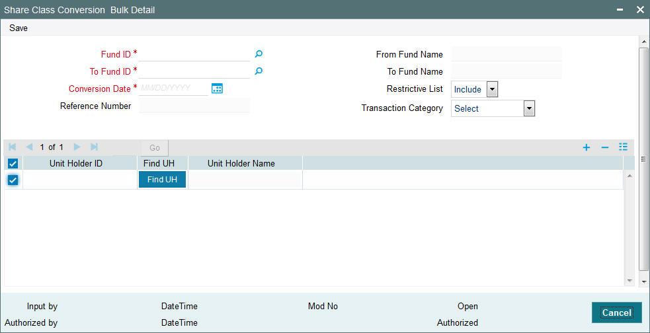Click the Unit Holder ID cell in first row
The width and height of the screenshot is (650, 333).
pos(80,180)
